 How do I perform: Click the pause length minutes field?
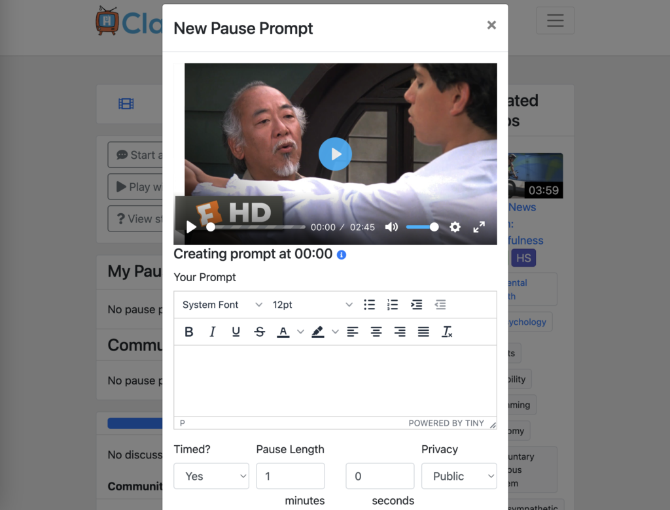pos(291,476)
